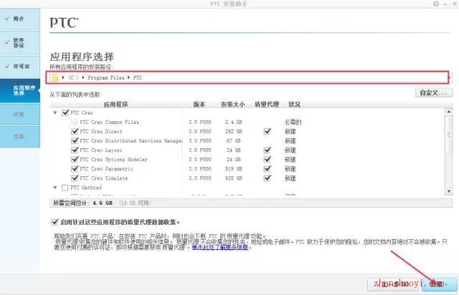This screenshot has width=459, height=295.
Task: Click the 版本 column header
Action: [199, 105]
